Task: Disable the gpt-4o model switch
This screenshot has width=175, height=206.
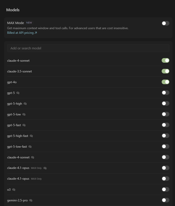Action: point(166,82)
